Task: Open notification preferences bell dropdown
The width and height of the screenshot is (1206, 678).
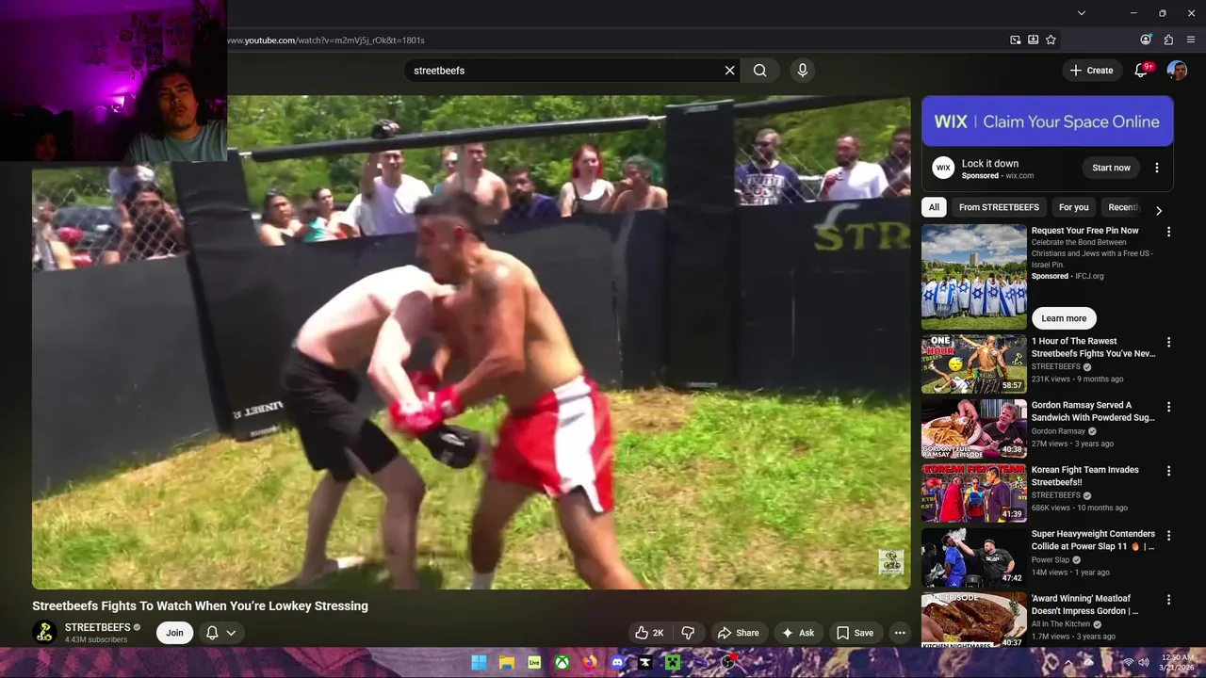Action: coord(221,633)
